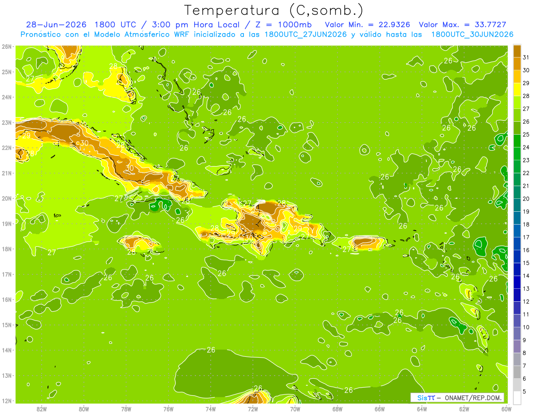Click the '21N' latitude axis label

coord(7,173)
